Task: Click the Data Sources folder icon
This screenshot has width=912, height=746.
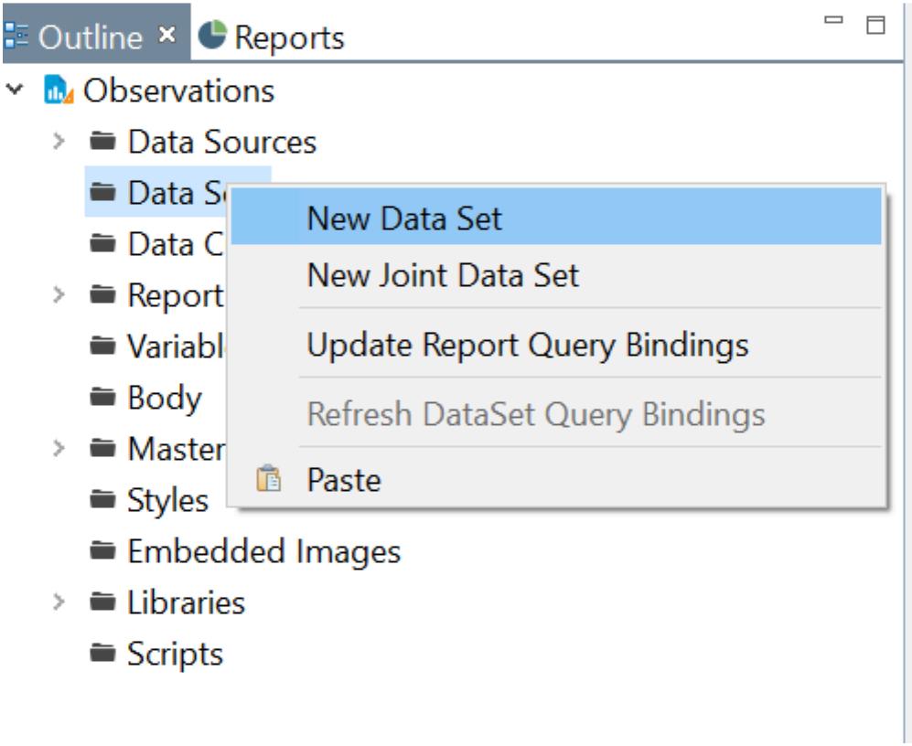Action: click(x=103, y=141)
